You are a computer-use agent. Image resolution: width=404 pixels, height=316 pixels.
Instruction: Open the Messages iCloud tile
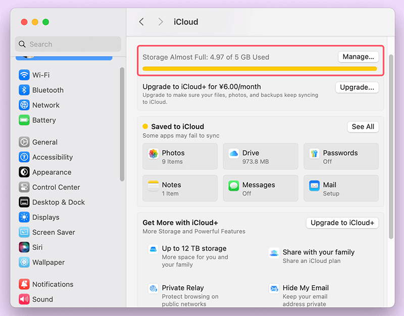260,188
